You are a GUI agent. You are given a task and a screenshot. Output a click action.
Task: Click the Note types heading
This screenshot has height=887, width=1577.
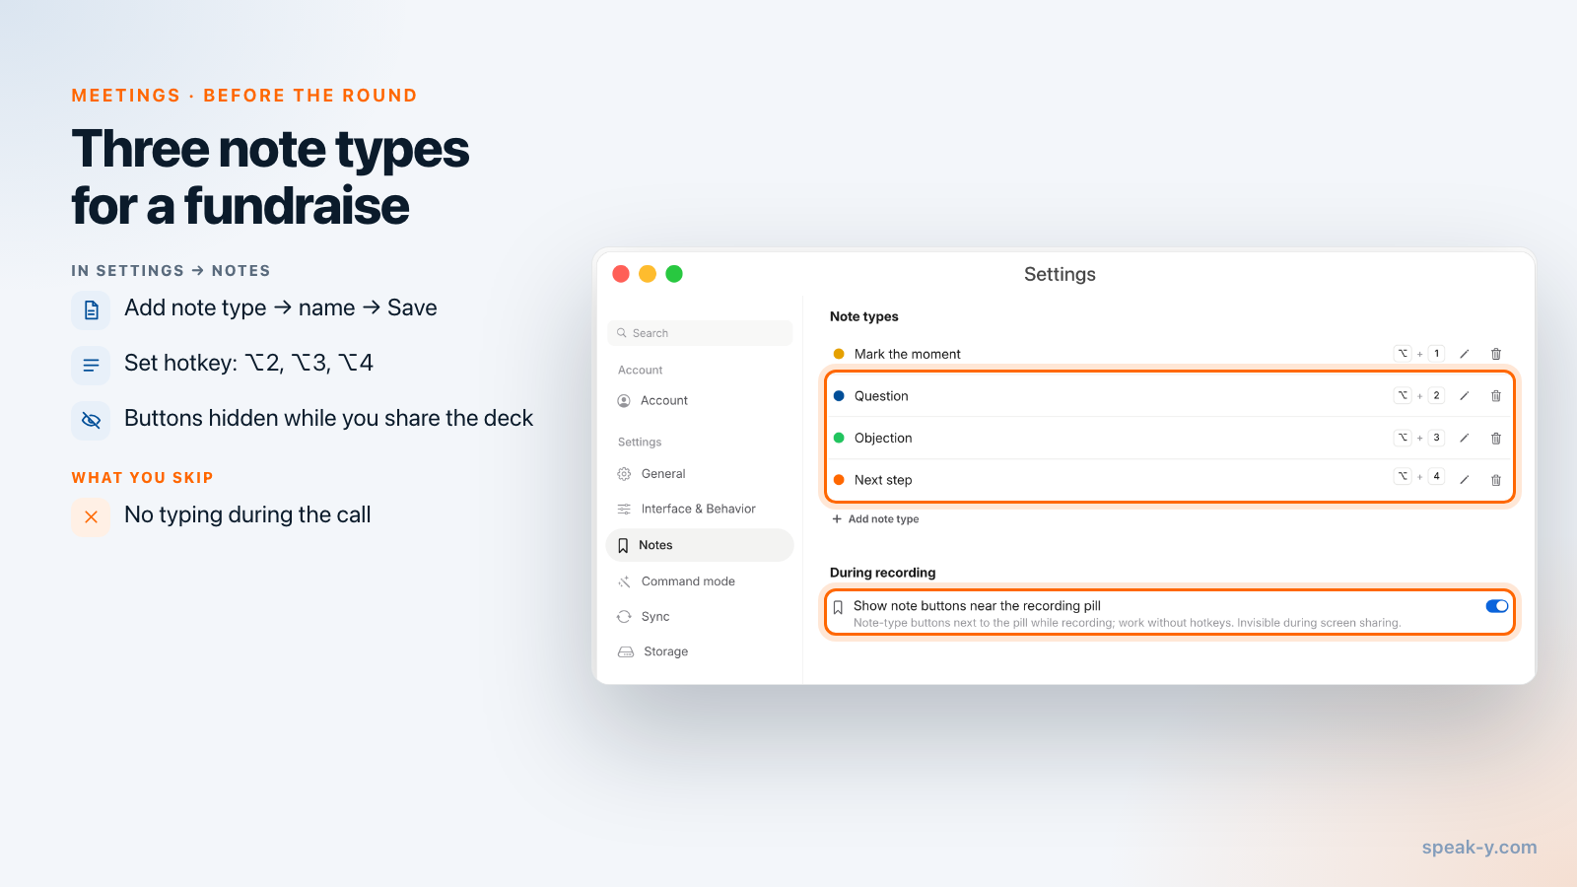pyautogui.click(x=864, y=316)
